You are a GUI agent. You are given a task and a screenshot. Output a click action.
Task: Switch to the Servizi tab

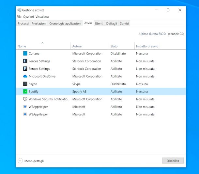[x=124, y=24]
